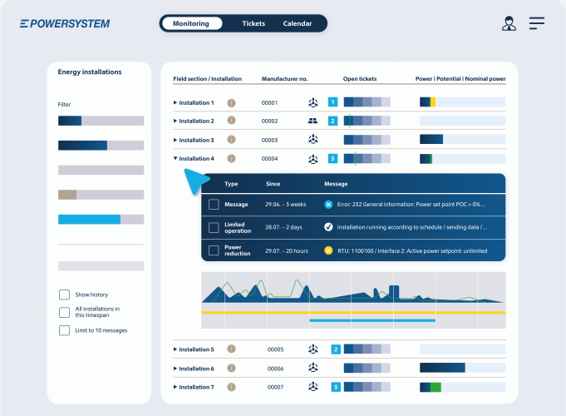This screenshot has width=566, height=416.
Task: Tick the Limited operation row checkbox
Action: point(214,227)
